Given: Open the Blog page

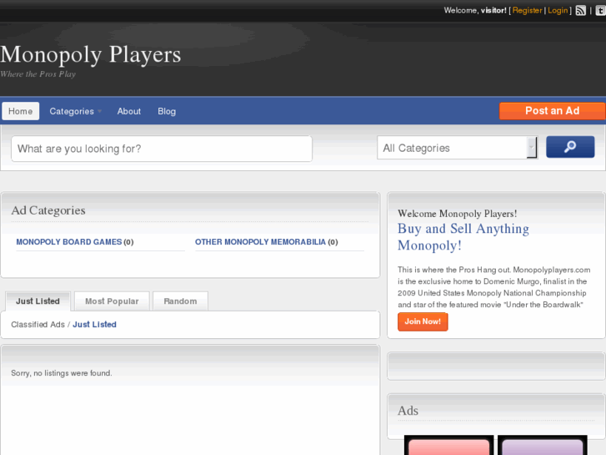Looking at the screenshot, I should coord(167,111).
